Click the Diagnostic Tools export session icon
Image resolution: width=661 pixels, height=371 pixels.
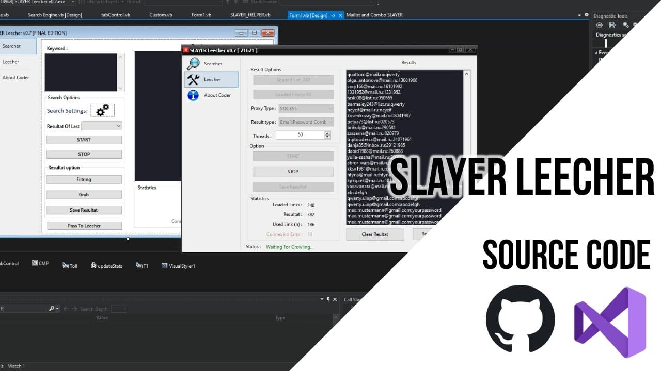(x=612, y=25)
